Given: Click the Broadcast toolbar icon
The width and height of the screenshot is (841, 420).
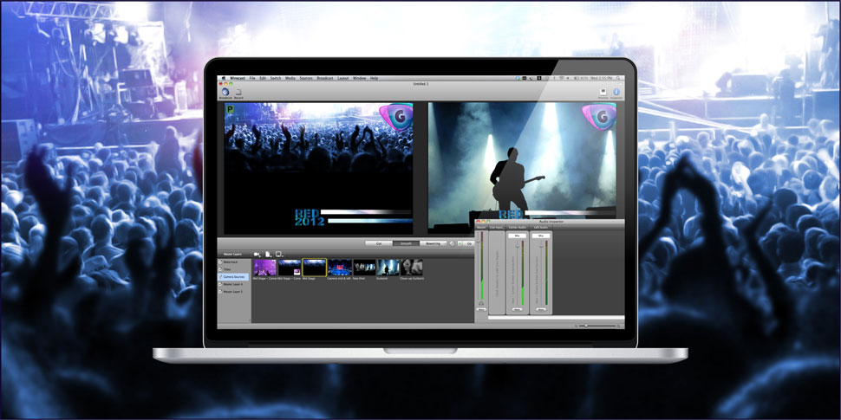Looking at the screenshot, I should coord(225,92).
